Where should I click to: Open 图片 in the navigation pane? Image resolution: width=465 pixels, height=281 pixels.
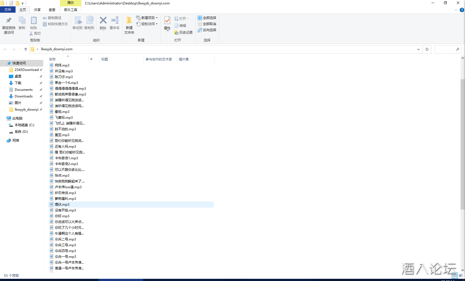18,103
